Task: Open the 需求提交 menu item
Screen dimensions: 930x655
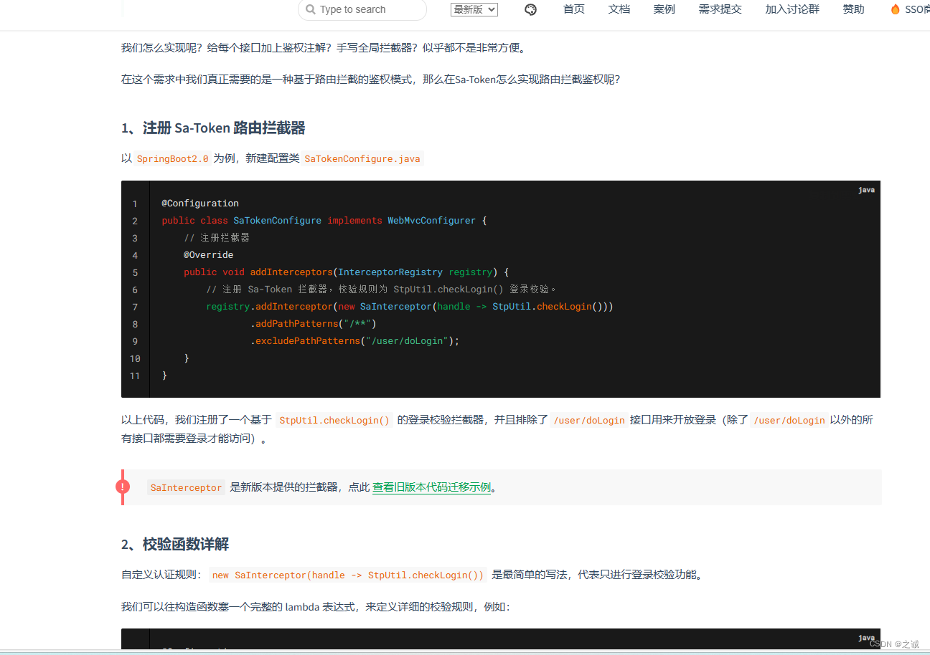Action: point(720,9)
